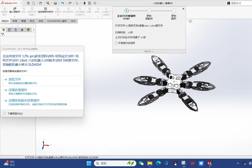Enable the 不再显示此信息 checkbox
This screenshot has height=168, width=252.
coord(116,43)
